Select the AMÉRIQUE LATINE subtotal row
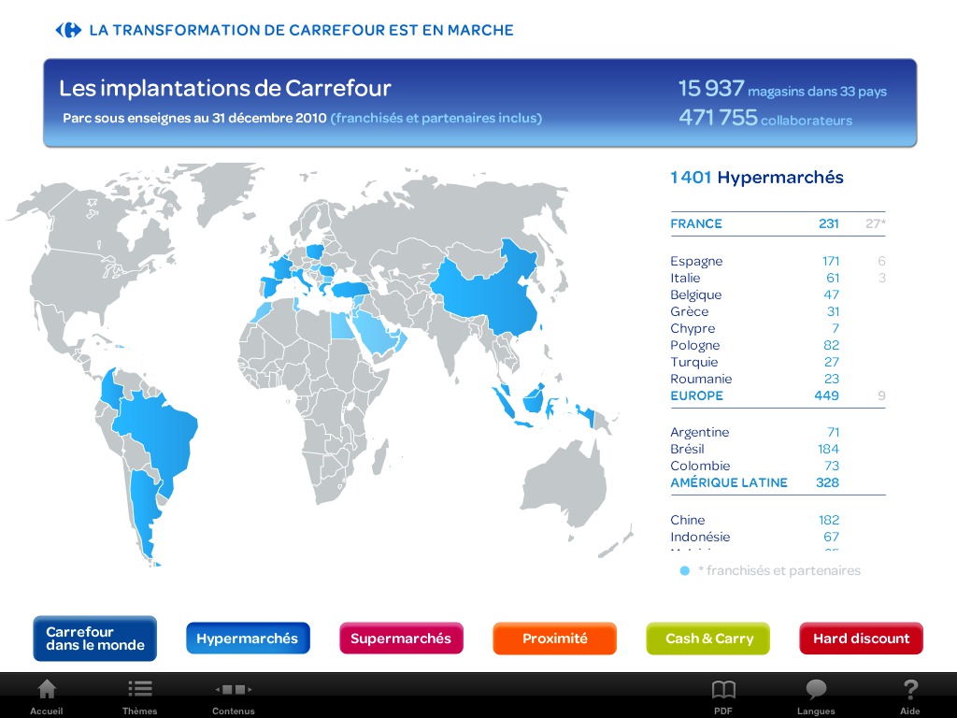The image size is (957, 718). coord(777,482)
